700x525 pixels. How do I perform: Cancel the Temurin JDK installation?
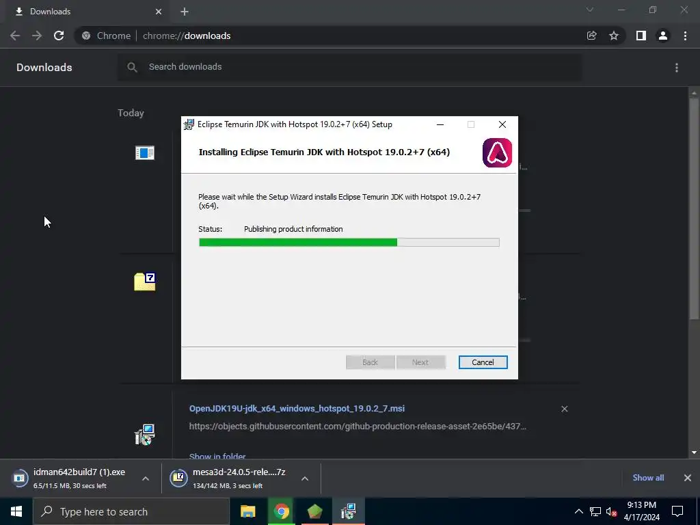(x=483, y=362)
